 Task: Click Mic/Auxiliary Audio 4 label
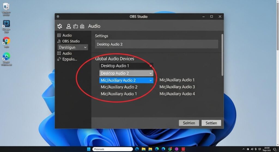[x=177, y=94]
